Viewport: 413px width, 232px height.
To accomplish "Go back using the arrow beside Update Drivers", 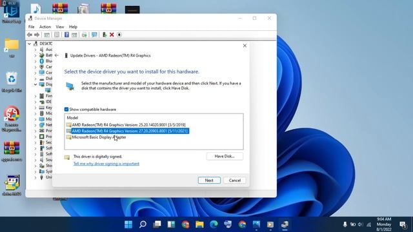I will 57,55.
